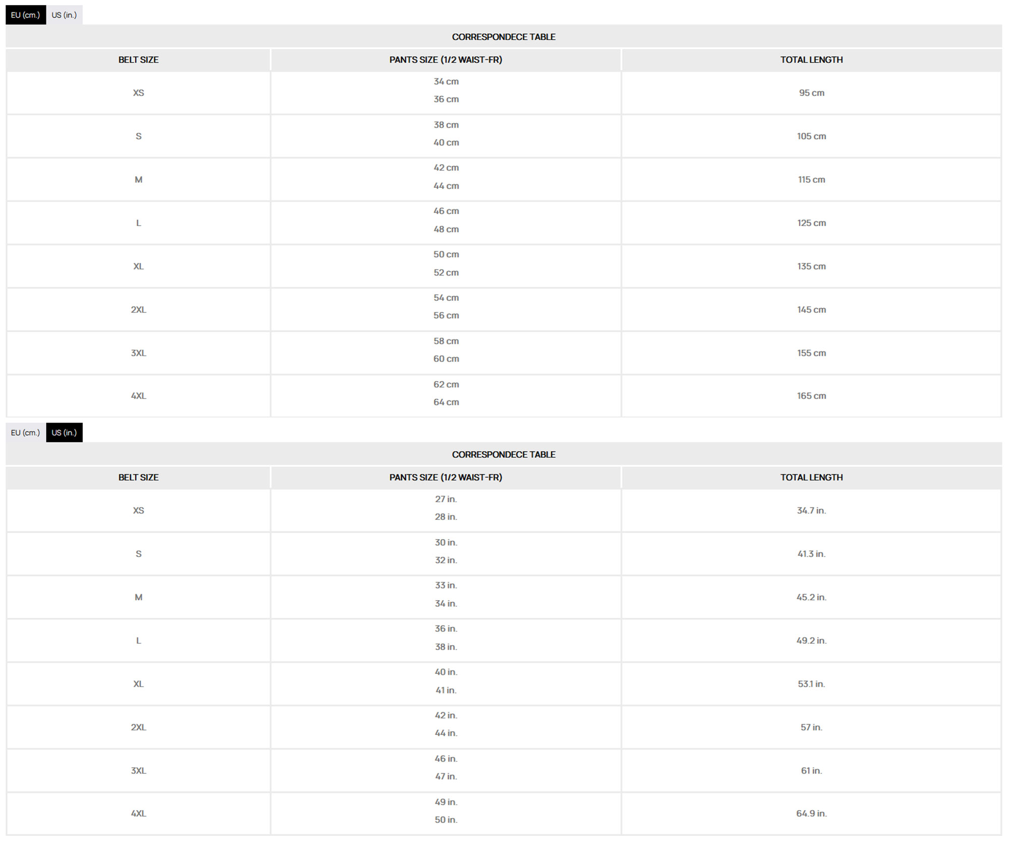Click the 125 cm total length cell

(811, 223)
